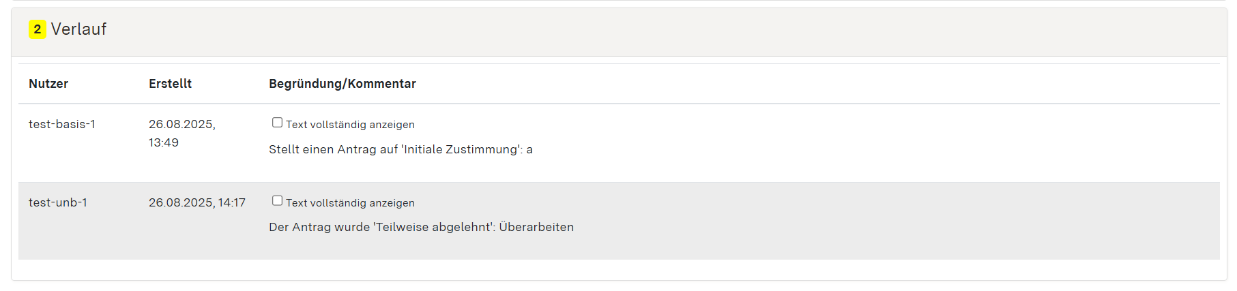Click the Erstellt column header
The width and height of the screenshot is (1237, 291).
(x=170, y=84)
